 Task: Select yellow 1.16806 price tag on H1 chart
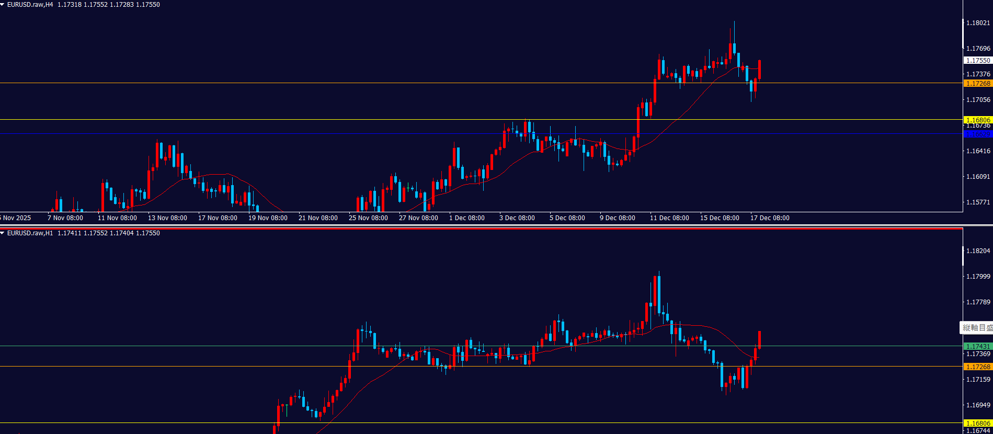coord(977,423)
